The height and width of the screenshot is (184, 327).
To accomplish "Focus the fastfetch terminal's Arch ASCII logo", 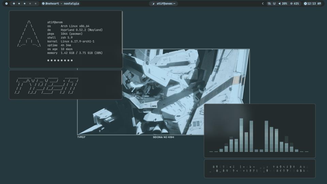I will coord(29,34).
